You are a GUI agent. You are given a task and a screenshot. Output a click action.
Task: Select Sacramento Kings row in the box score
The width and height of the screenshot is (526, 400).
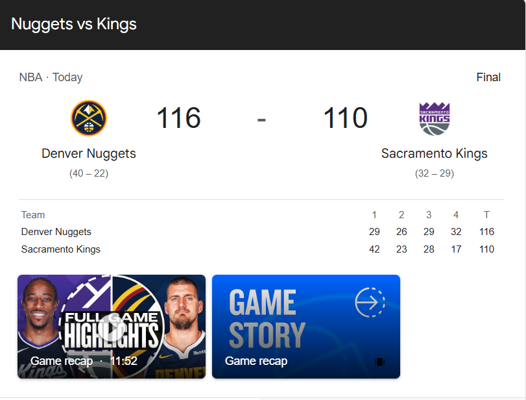61,249
